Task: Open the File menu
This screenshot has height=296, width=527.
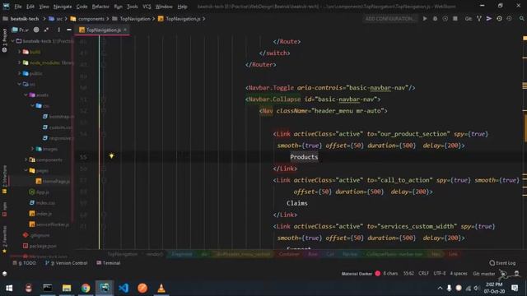Action: click(18, 7)
